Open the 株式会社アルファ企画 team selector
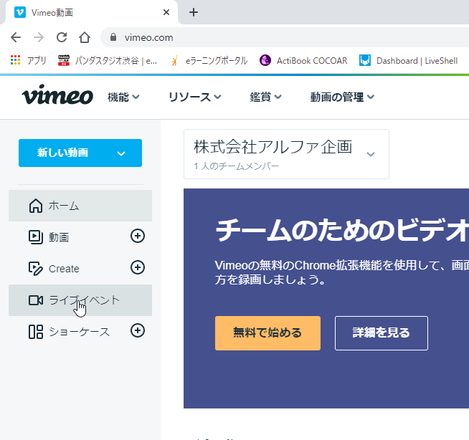This screenshot has height=440, width=469. pos(286,154)
